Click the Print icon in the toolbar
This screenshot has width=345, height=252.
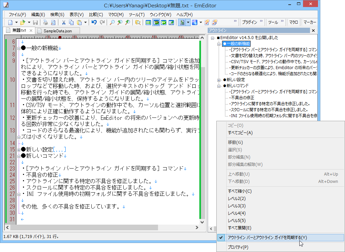pos(46,22)
